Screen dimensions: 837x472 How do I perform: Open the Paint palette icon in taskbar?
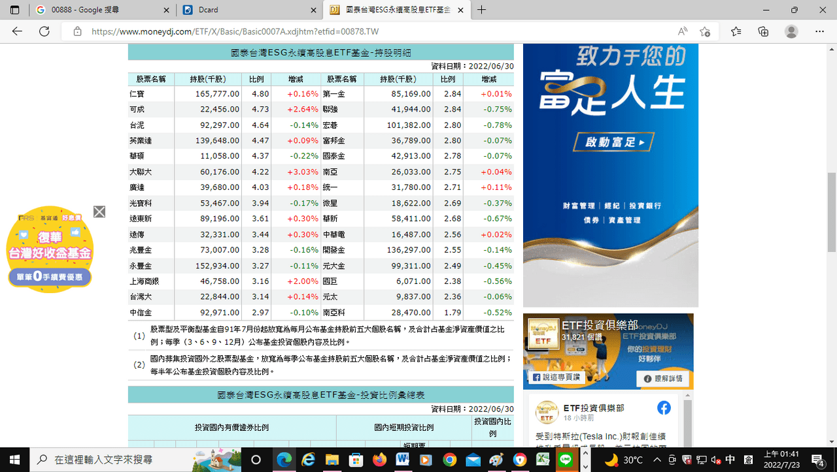pyautogui.click(x=496, y=460)
